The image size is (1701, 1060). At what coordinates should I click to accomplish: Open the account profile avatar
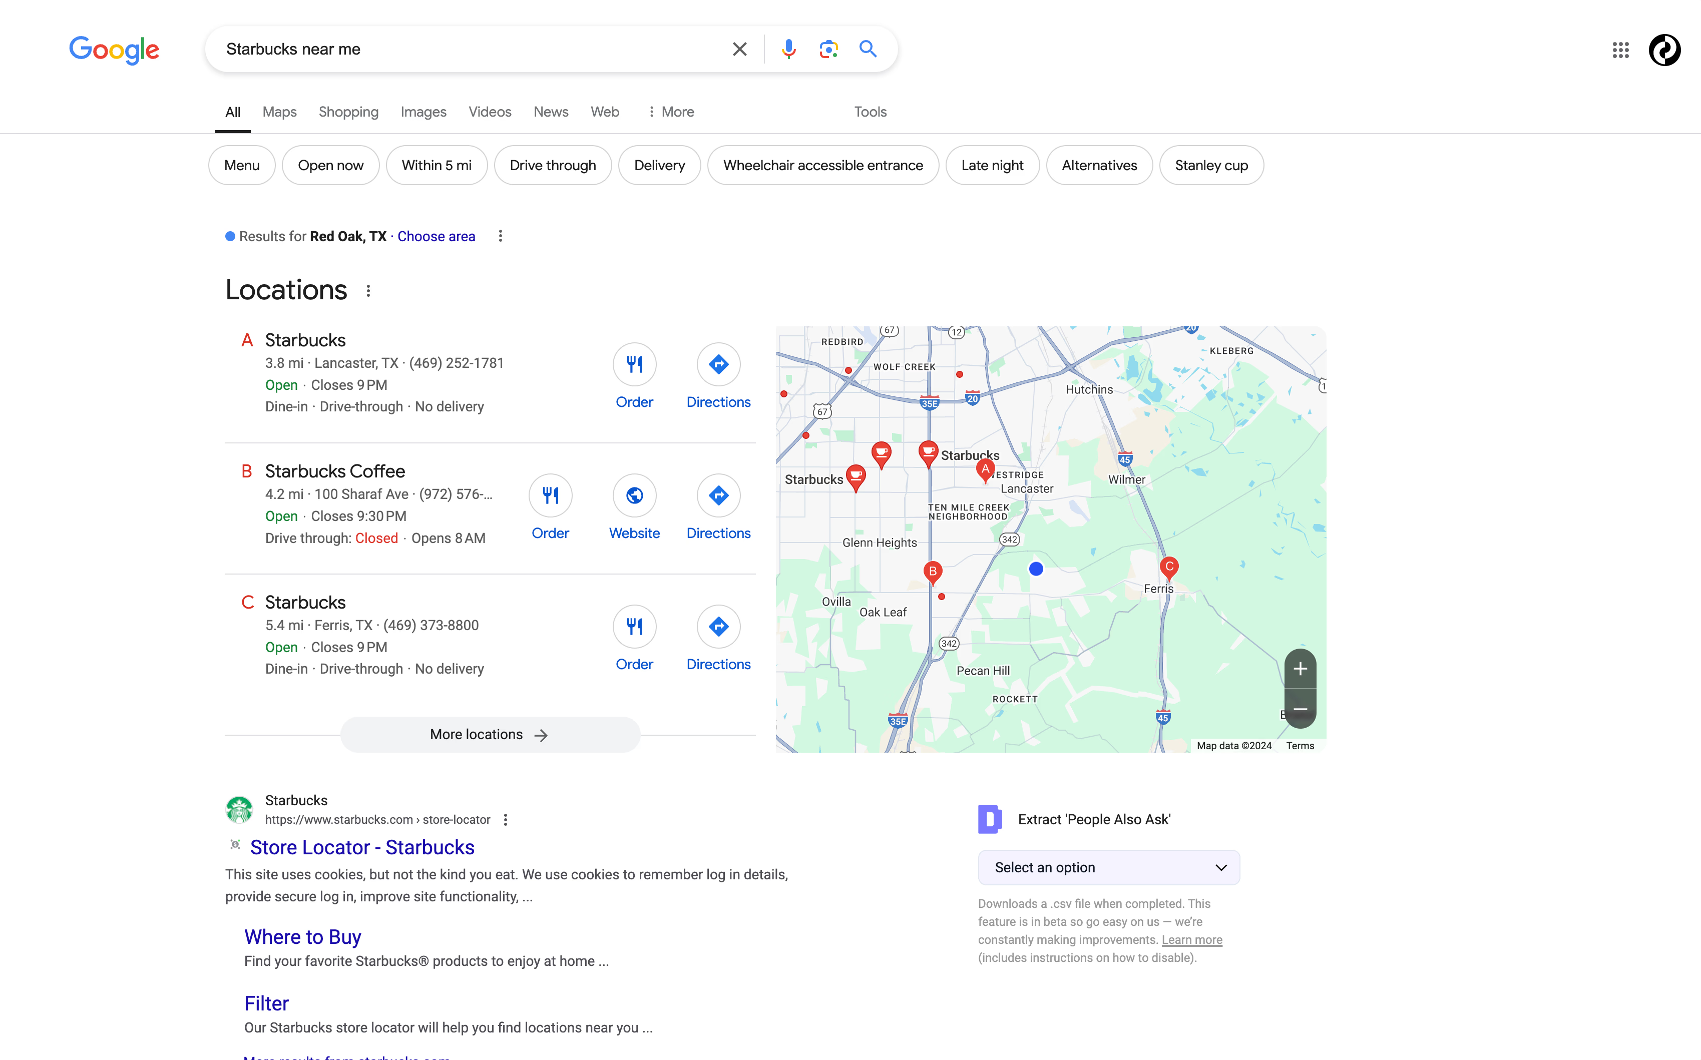(1664, 50)
